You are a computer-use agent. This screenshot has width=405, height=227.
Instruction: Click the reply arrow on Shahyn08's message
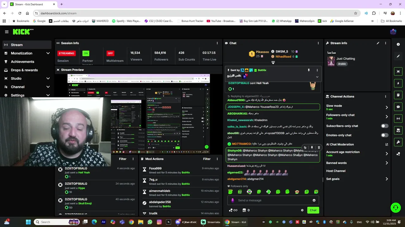pos(305,148)
